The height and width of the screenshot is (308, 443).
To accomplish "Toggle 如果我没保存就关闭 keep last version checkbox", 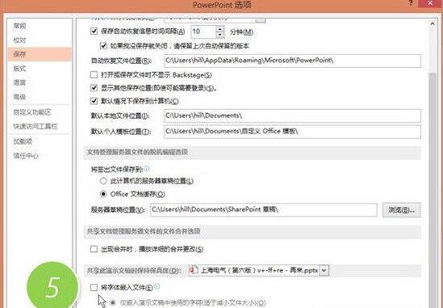I will click(103, 45).
